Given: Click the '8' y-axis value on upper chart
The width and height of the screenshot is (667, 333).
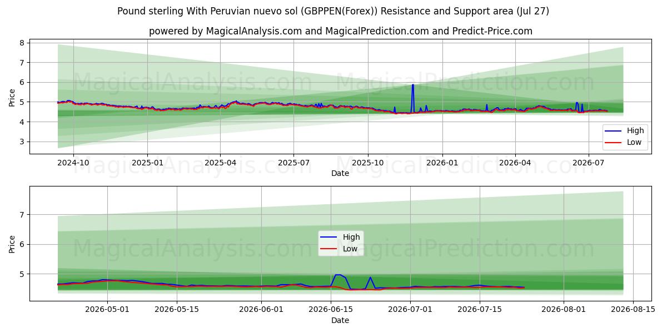Looking at the screenshot, I should [22, 43].
